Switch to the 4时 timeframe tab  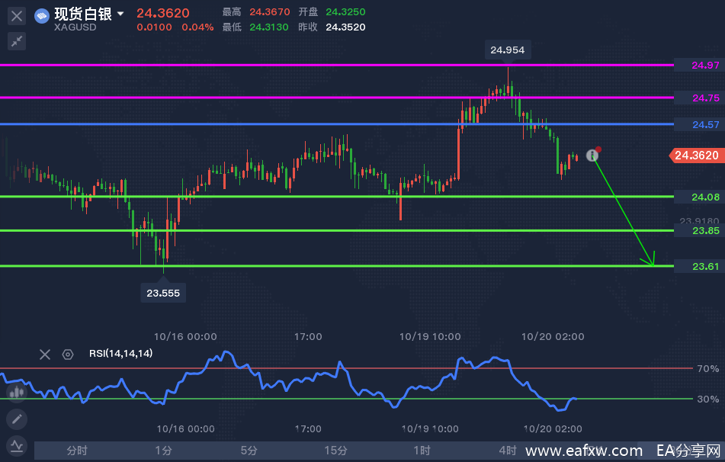coord(508,451)
